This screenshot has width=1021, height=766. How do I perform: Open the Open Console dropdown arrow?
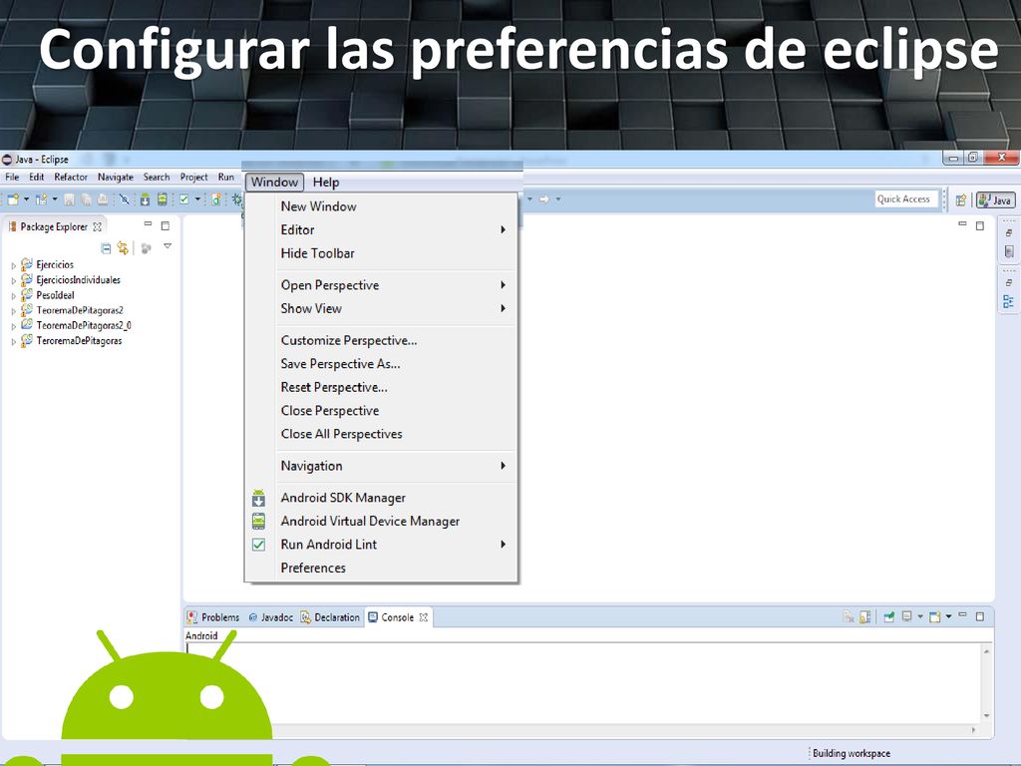coord(949,616)
